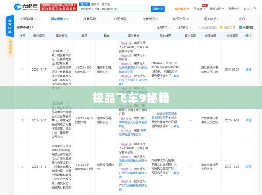
Task: Switch to the 历史信息 tab
Action: (211, 19)
